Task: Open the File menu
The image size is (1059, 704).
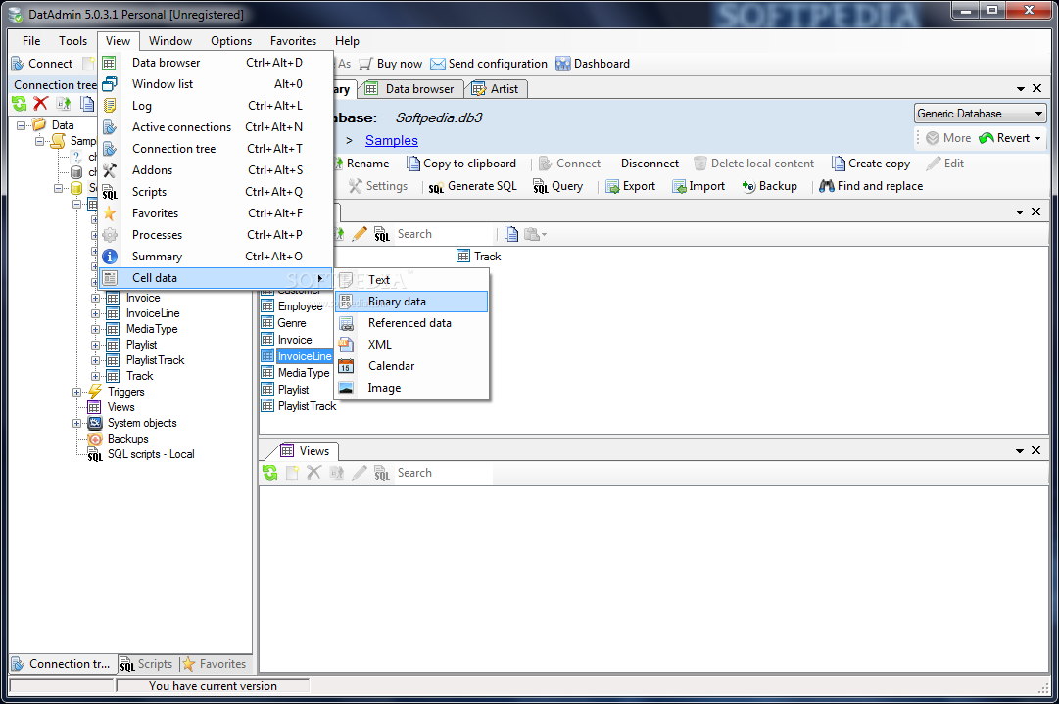Action: [x=31, y=41]
